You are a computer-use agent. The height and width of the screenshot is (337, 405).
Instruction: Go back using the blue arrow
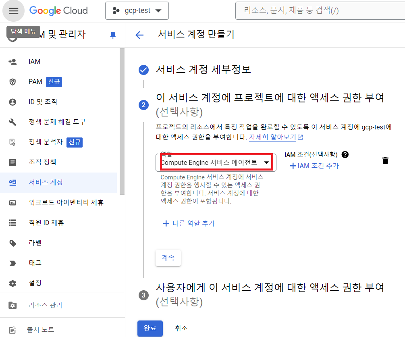pos(139,35)
